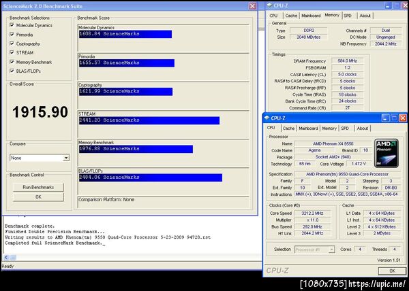Image resolution: width=409 pixels, height=291 pixels.
Task: Switch to CPU tab in front CPU-Z
Action: (271, 128)
